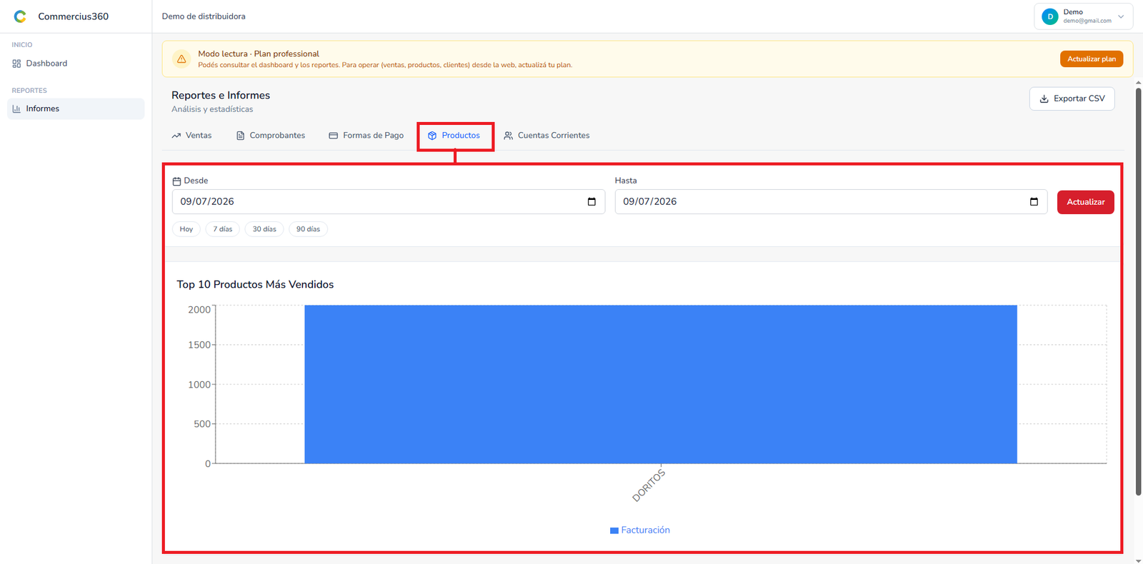Viewport: 1143px width, 564px height.
Task: Click the Commercius360 logo icon
Action: (20, 16)
